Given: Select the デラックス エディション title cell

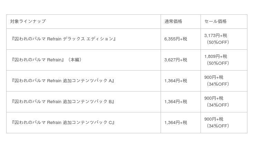Looking at the screenshot, I should pos(63,39).
